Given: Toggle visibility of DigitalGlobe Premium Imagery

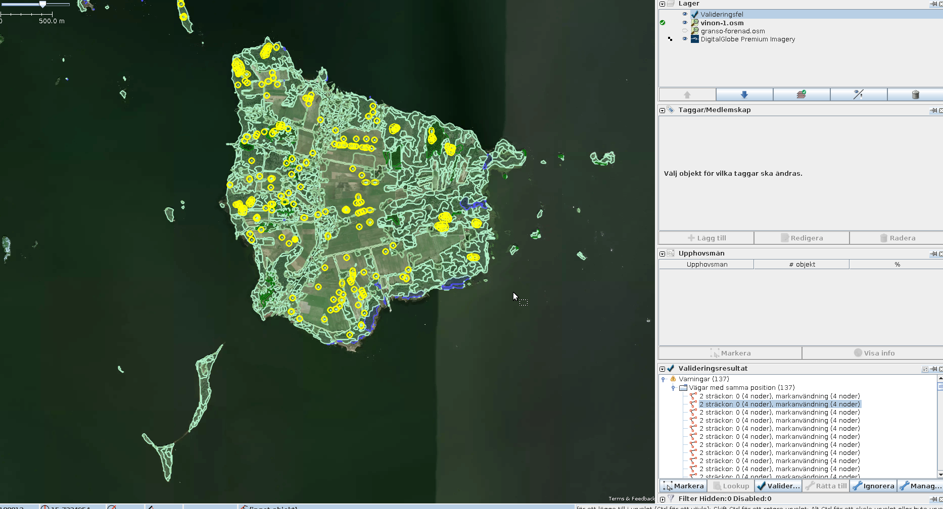Looking at the screenshot, I should (685, 39).
